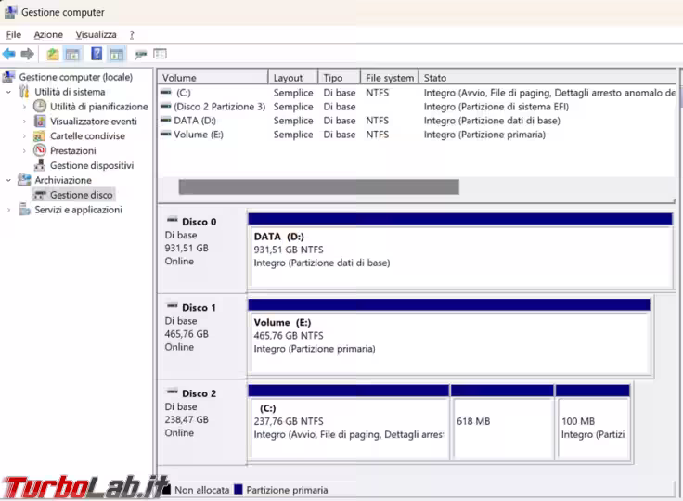Click the Gestione dispositivi icon
The width and height of the screenshot is (683, 501).
click(40, 165)
